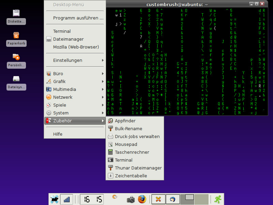Expand the Einstellungen submenu
The width and height of the screenshot is (273, 205).
[x=75, y=60]
